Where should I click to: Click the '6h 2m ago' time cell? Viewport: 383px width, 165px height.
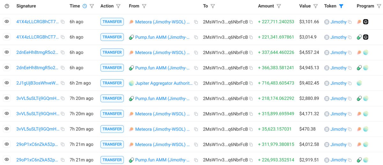80,83
